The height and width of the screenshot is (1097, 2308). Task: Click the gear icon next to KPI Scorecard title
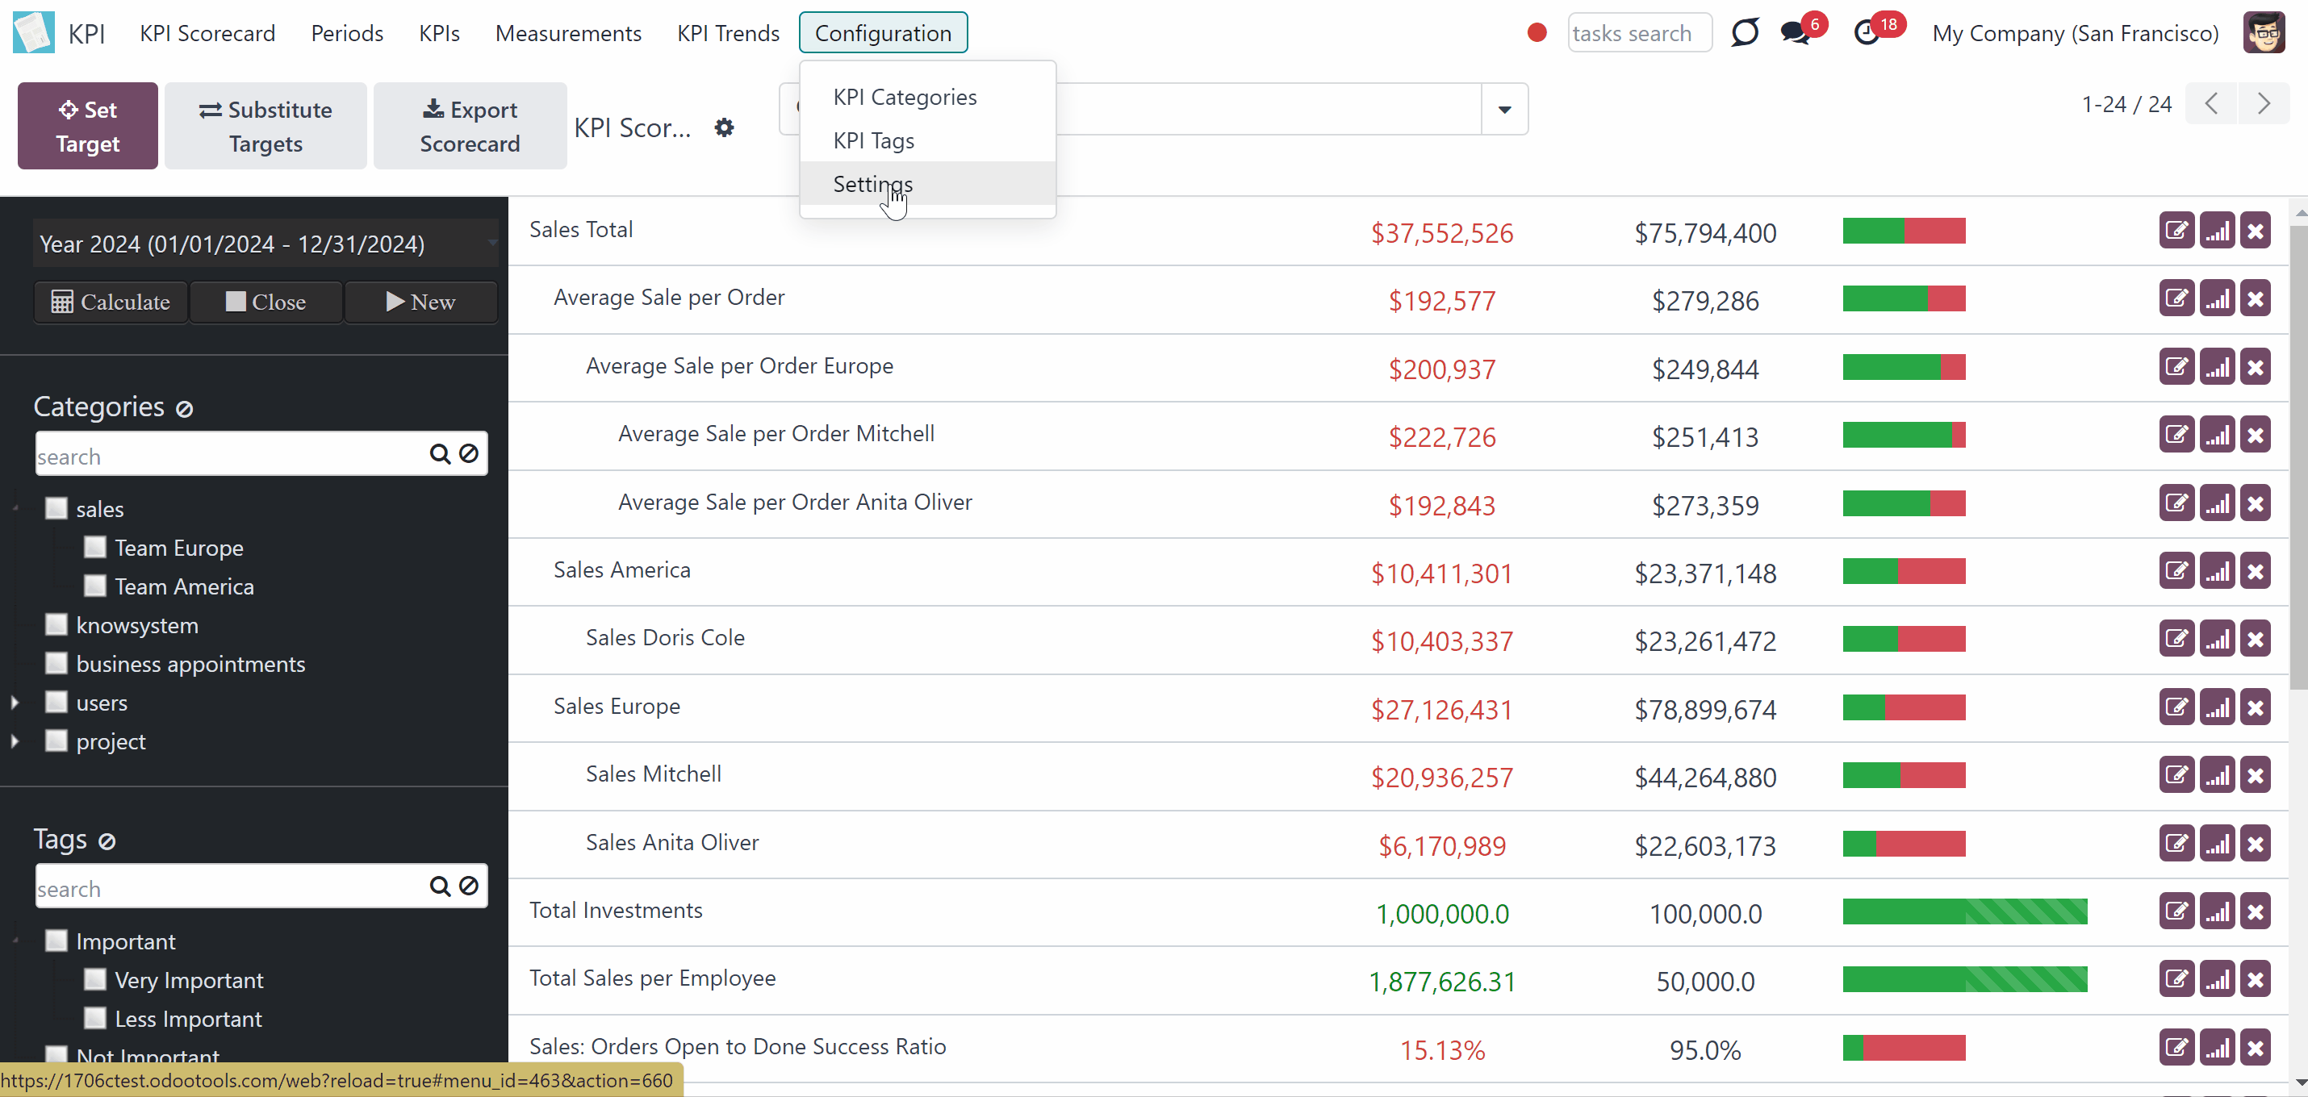pos(724,128)
